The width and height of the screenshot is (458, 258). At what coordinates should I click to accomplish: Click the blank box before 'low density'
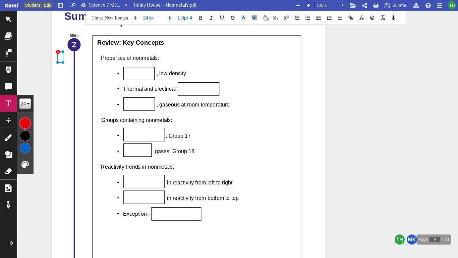coord(139,74)
